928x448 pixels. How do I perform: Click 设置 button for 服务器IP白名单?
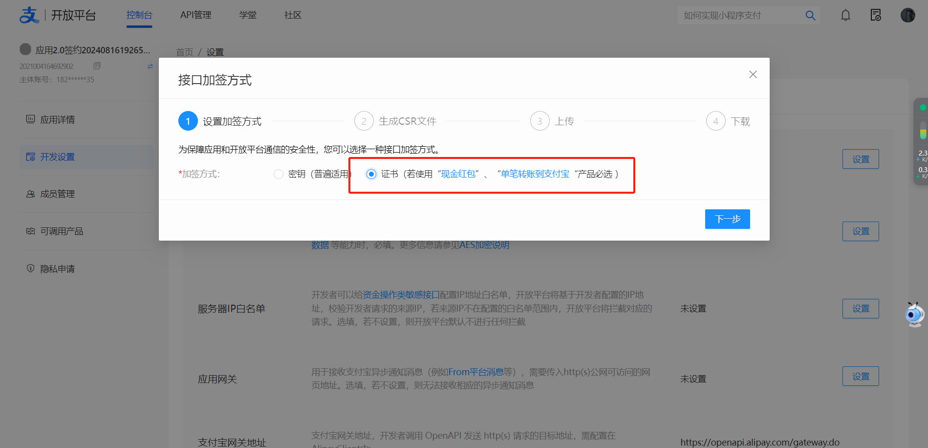(860, 309)
